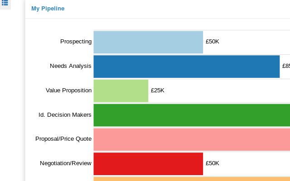Screen dimensions: 290x181
Task: Click the £50K value beside Prospecting bar
Action: pyautogui.click(x=212, y=42)
